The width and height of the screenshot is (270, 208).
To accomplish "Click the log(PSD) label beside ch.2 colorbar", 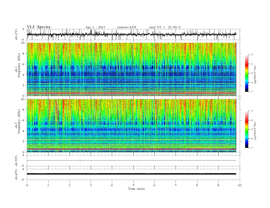I will pyautogui.click(x=255, y=131).
